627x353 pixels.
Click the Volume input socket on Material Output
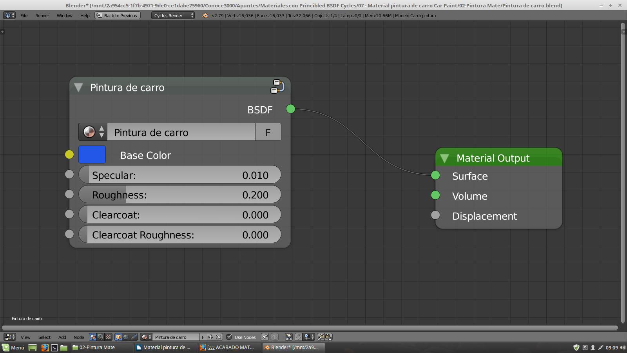(435, 195)
